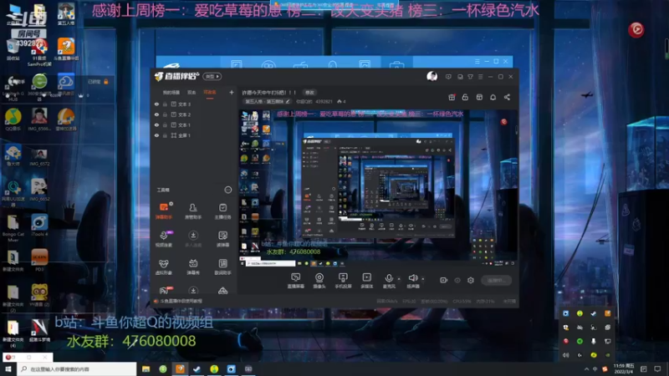Toggle lock on layer 文本 1
The height and width of the screenshot is (376, 669).
click(x=165, y=124)
